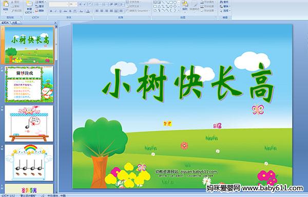308x197 pixels.
Task: Click Convert to SmartArt button
Action: [x=138, y=11]
